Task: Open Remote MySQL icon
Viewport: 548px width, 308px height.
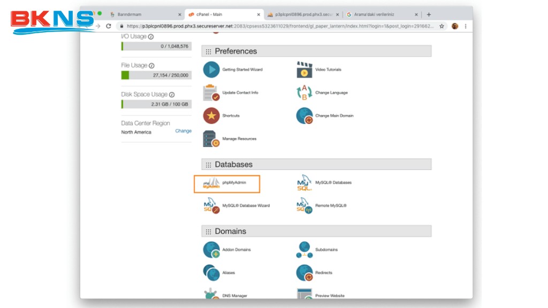Action: (305, 206)
